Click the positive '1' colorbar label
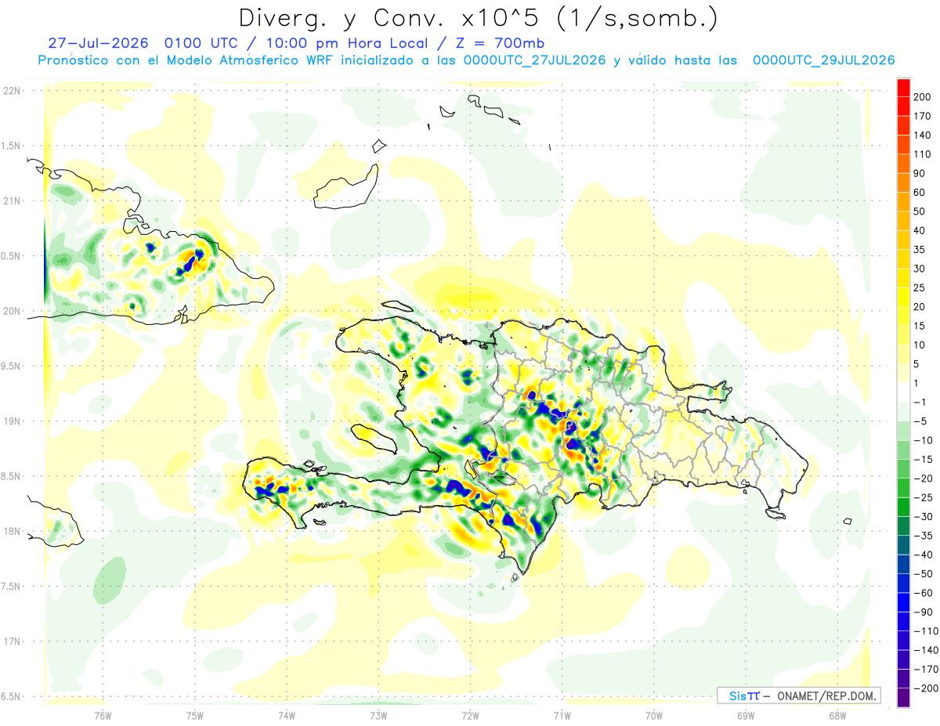 click(x=917, y=383)
